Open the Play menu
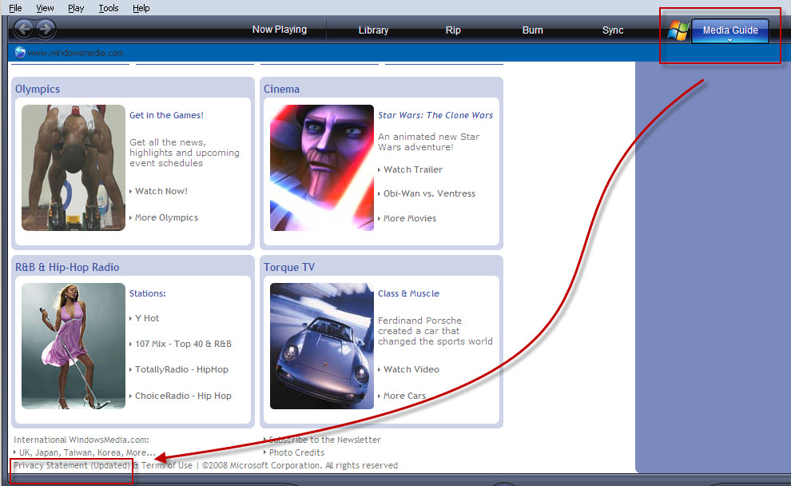The image size is (791, 486). [x=76, y=8]
